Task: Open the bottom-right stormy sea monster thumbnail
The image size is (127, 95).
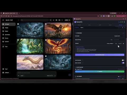Action: pos(58,62)
